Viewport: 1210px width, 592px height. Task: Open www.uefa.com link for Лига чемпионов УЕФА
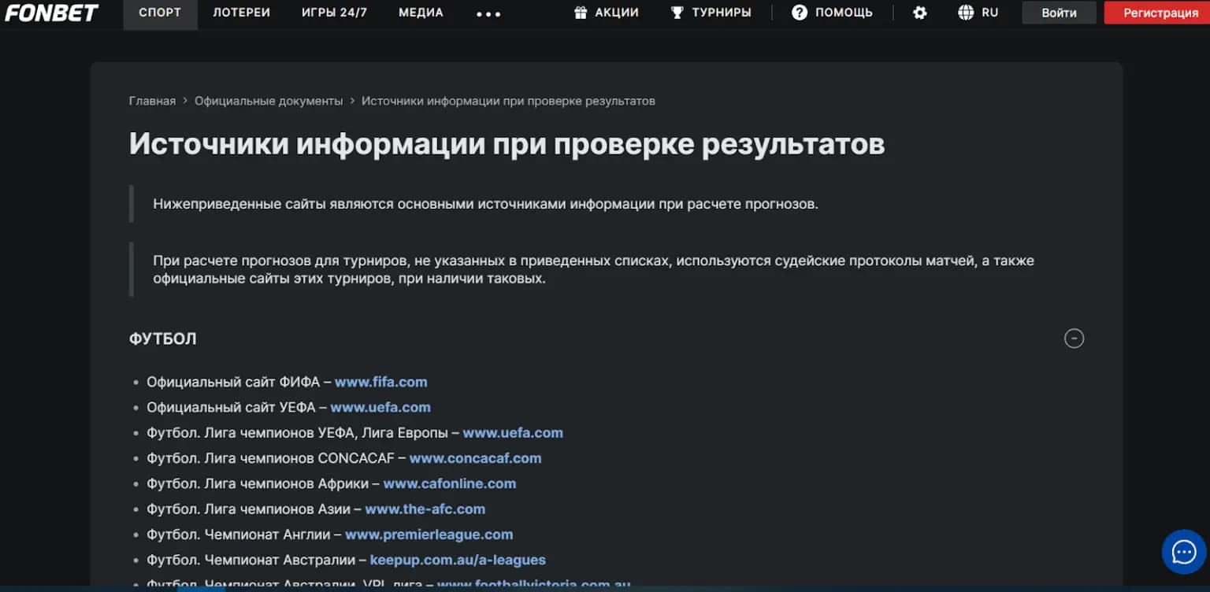click(x=513, y=432)
